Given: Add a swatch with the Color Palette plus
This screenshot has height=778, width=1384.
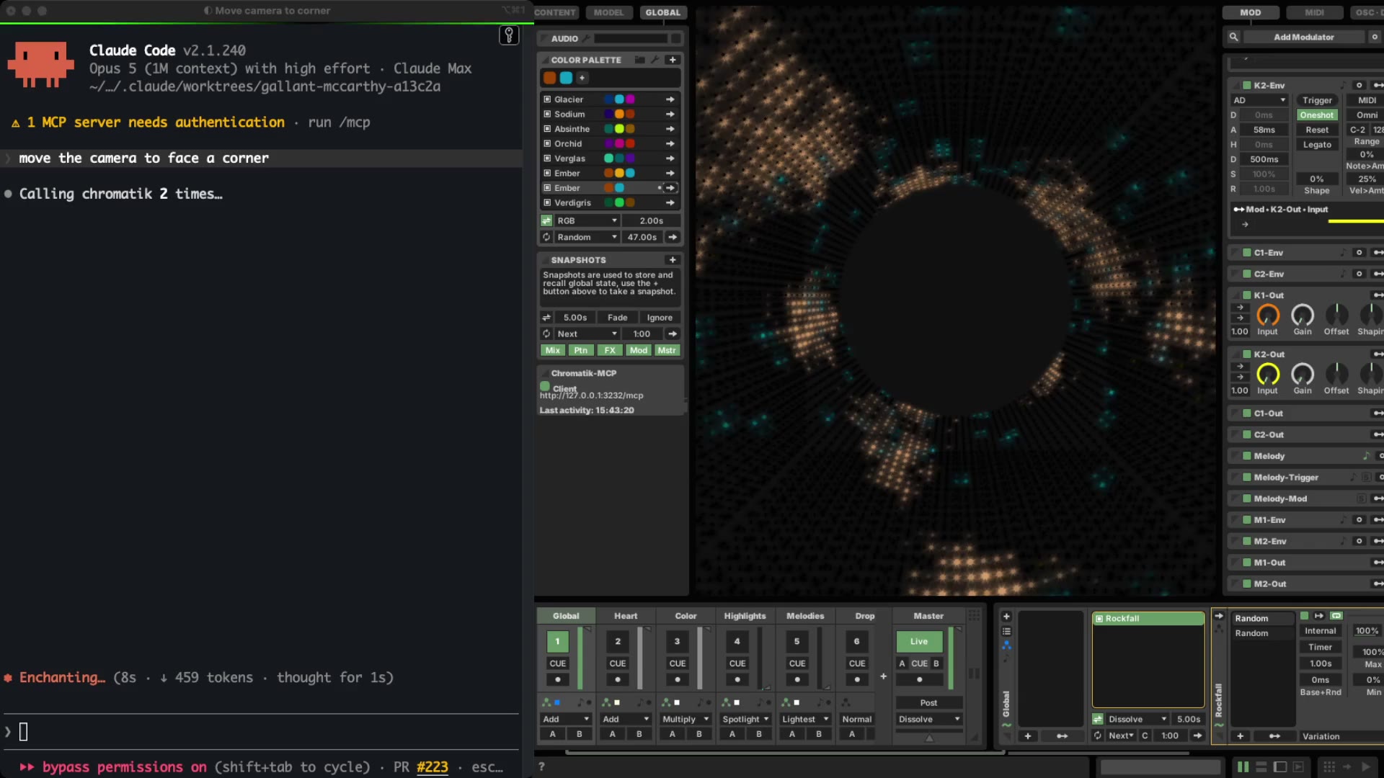Looking at the screenshot, I should [x=673, y=60].
